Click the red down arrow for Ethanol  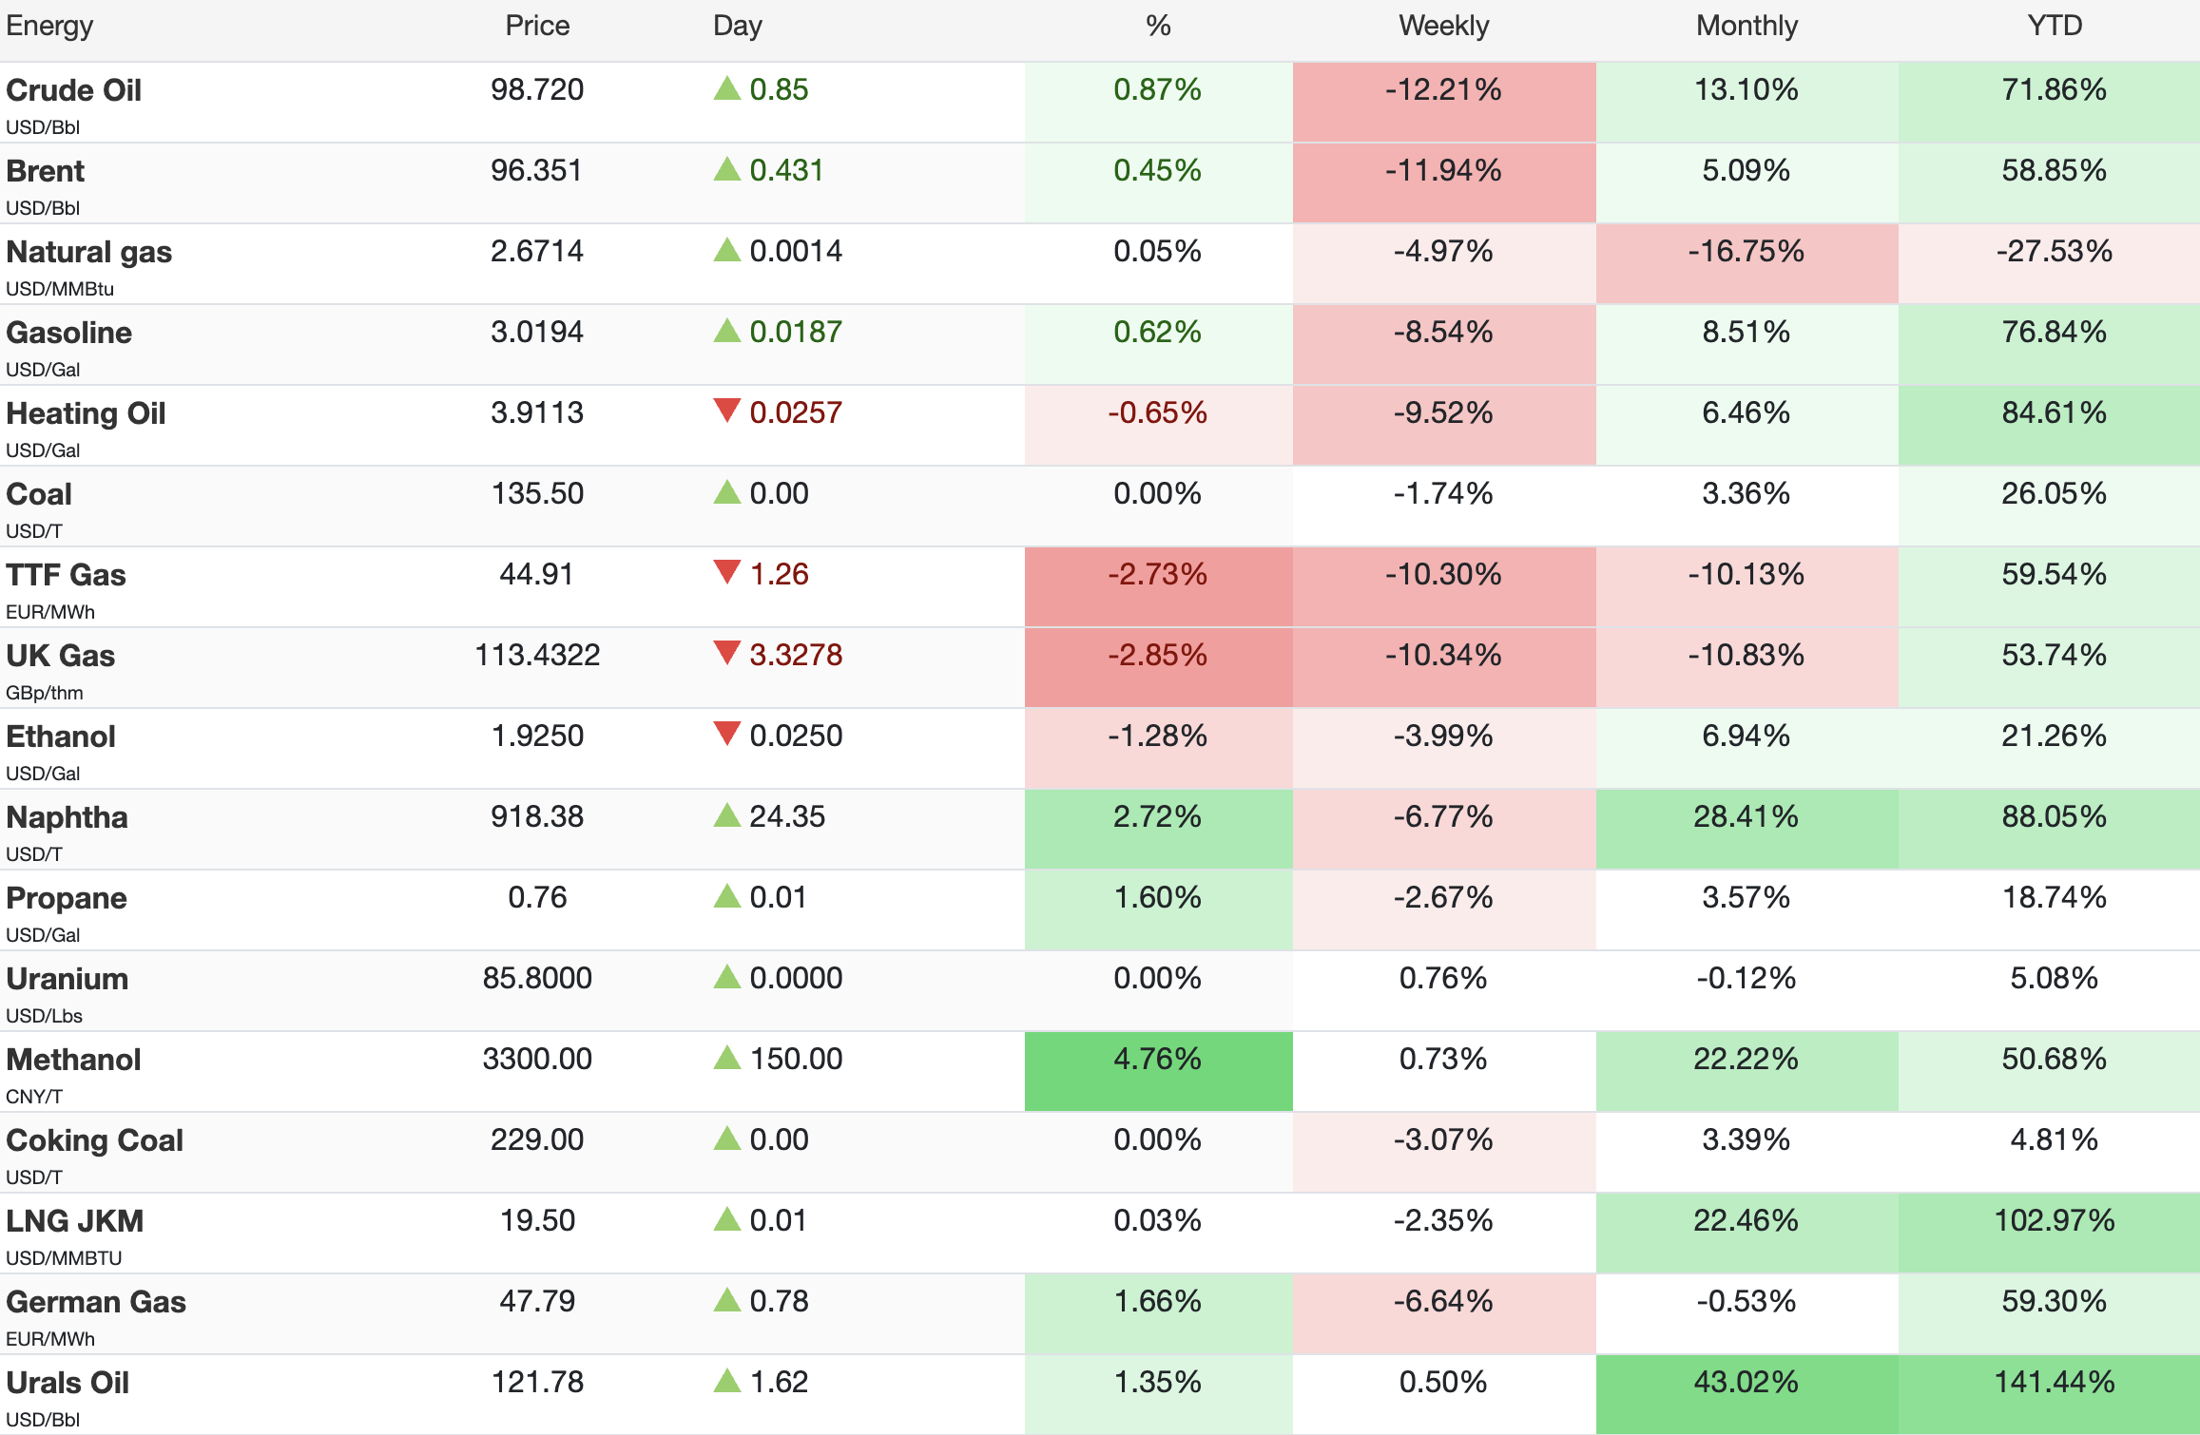727,735
